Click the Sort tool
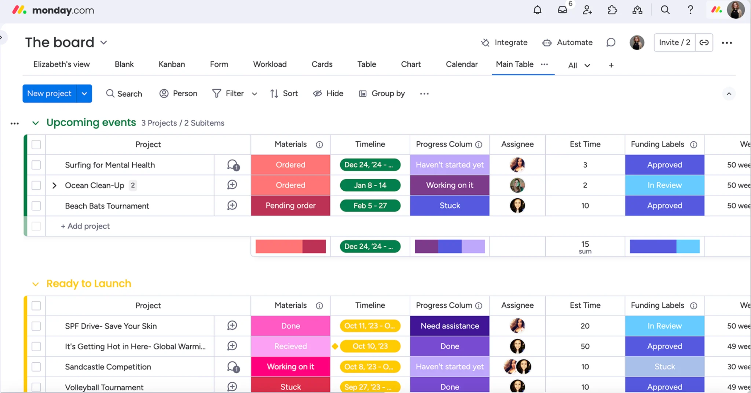The image size is (751, 393). 284,94
